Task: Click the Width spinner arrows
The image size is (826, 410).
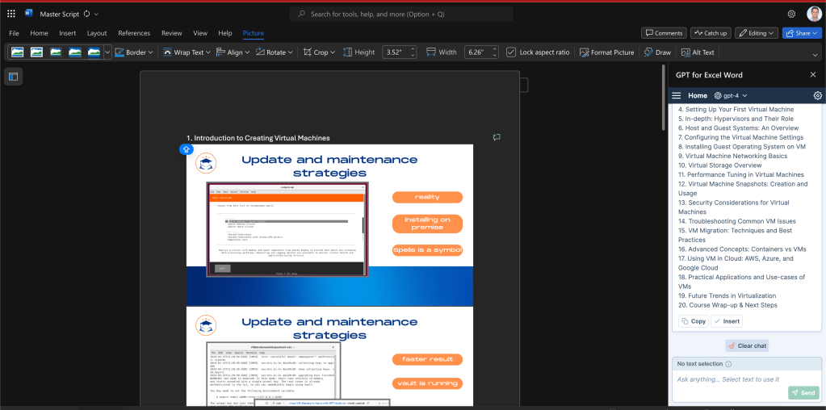Action: coord(495,52)
